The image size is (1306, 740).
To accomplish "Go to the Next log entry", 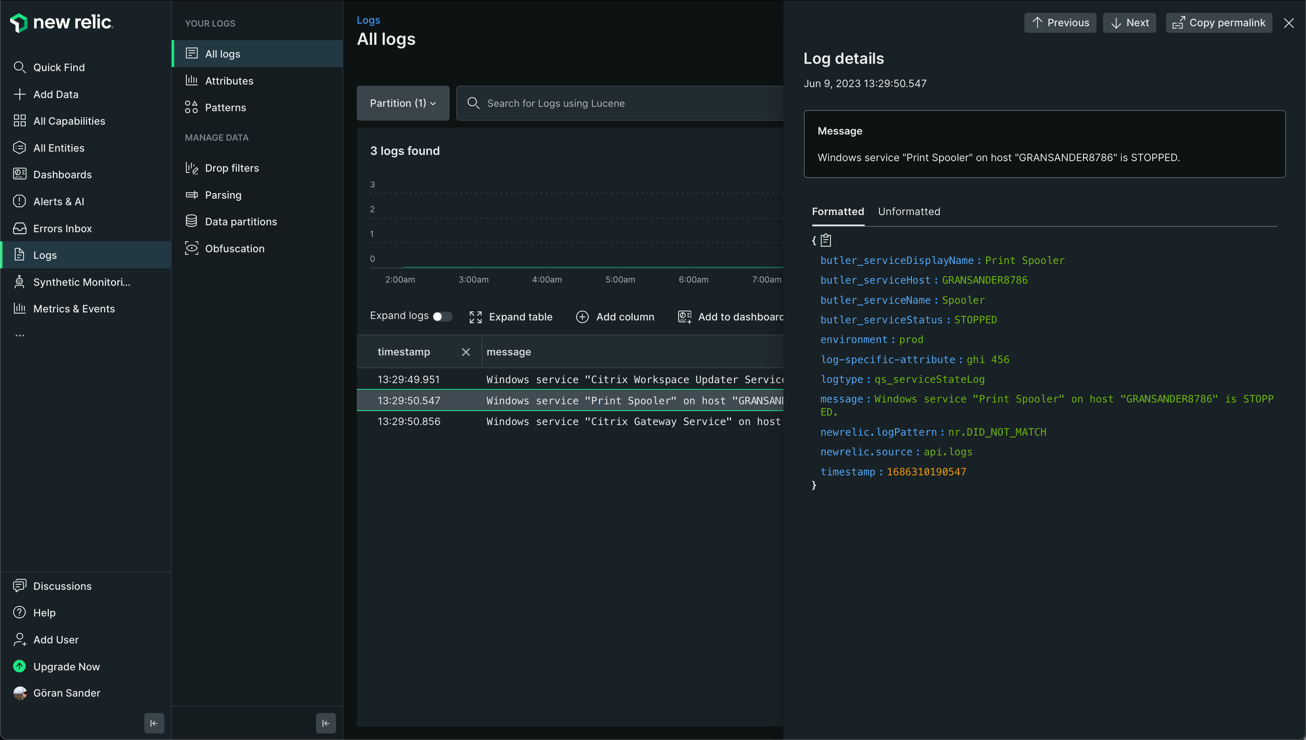I will [1129, 23].
